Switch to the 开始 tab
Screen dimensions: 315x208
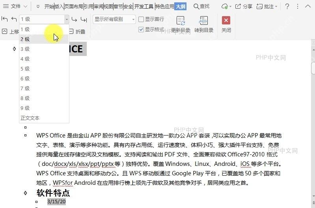[49, 6]
